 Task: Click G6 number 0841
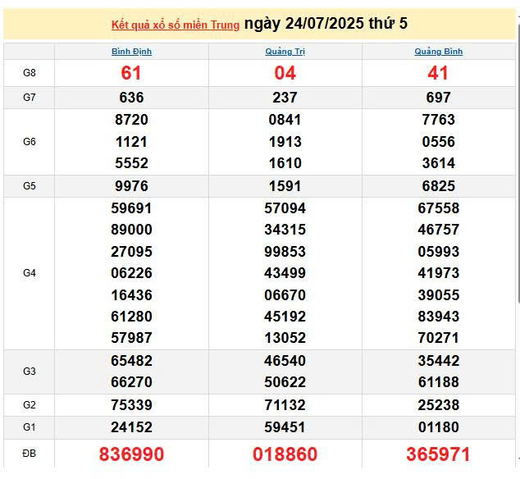point(285,120)
